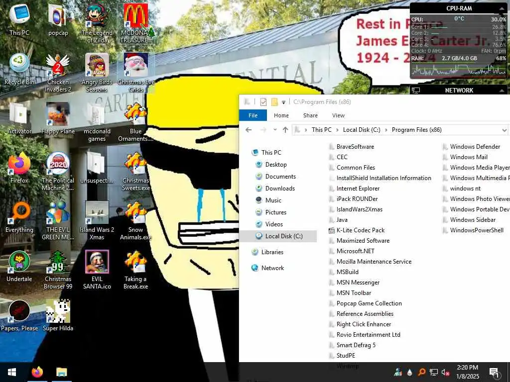
Task: Select Super Hilda desktop icon
Action: tap(58, 316)
